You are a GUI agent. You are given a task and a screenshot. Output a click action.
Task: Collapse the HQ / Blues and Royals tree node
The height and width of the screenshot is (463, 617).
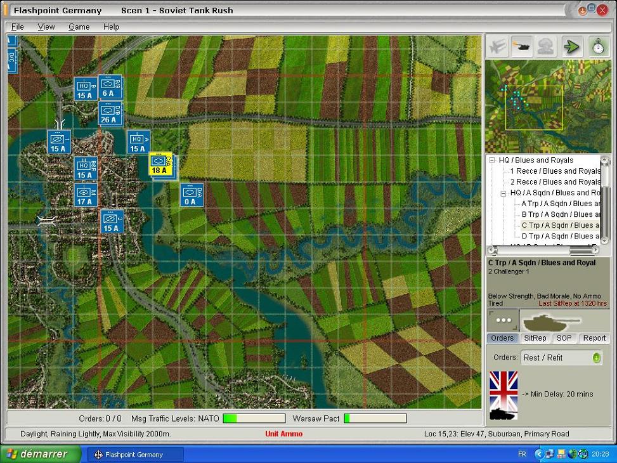492,160
